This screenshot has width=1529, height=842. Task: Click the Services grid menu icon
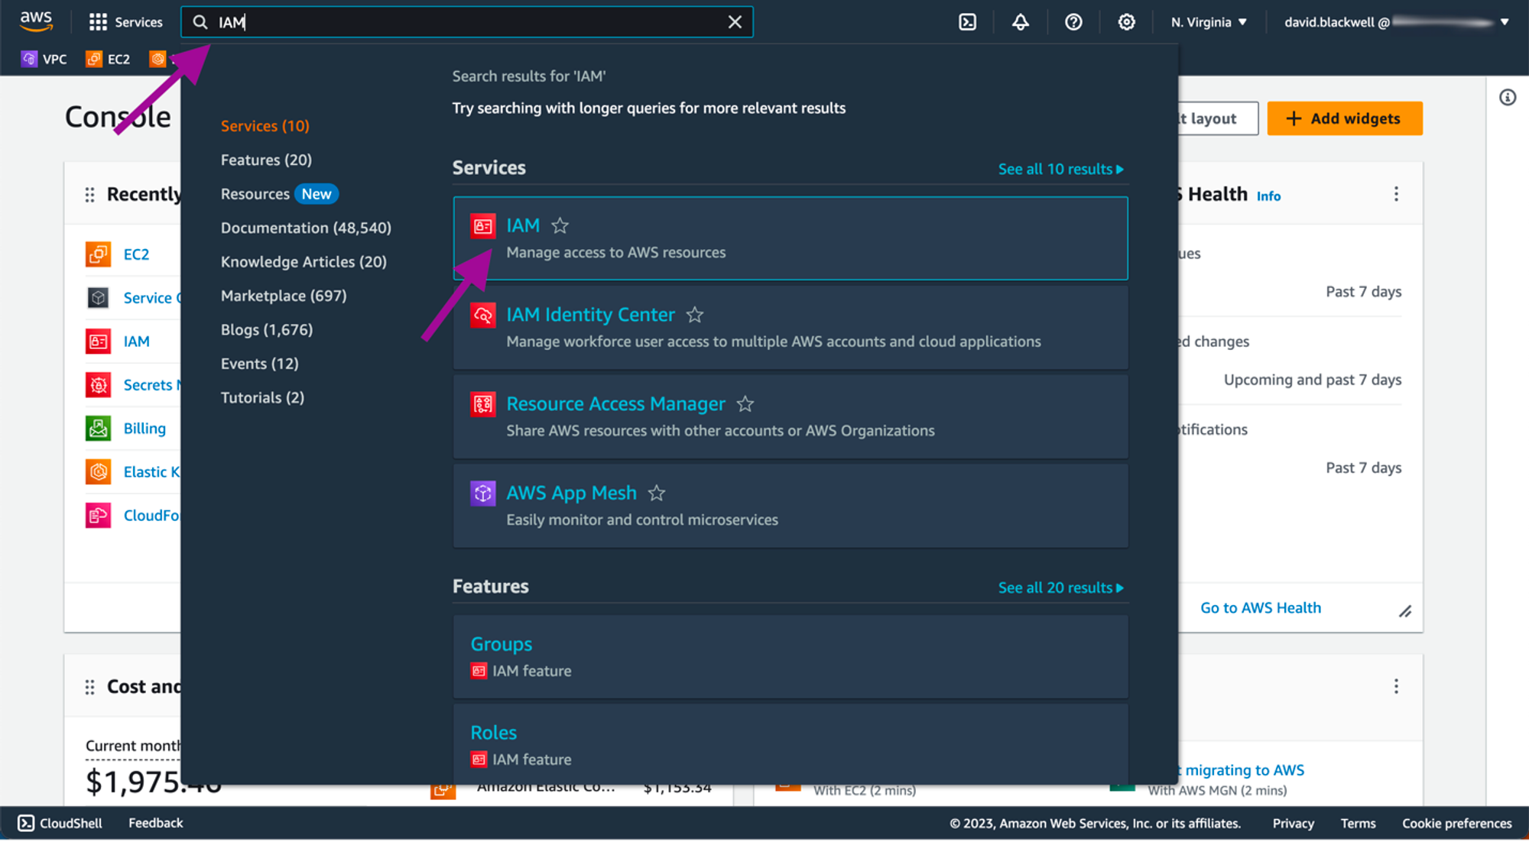pos(98,22)
